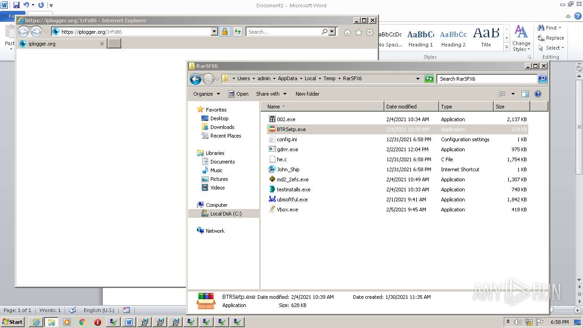The image size is (583, 328).
Task: Toggle the Explorer preview pane button
Action: (x=525, y=94)
